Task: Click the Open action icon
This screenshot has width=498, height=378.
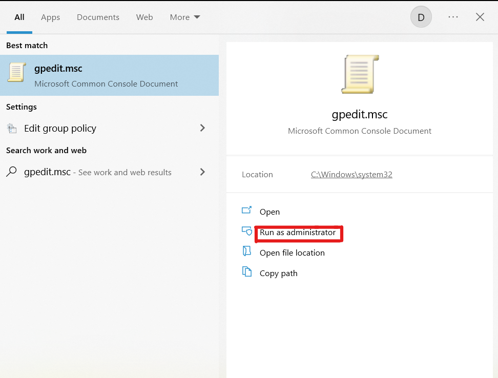Action: tap(246, 210)
